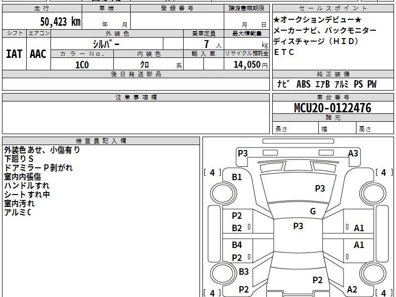Click seating capacity value 7

pos(206,44)
